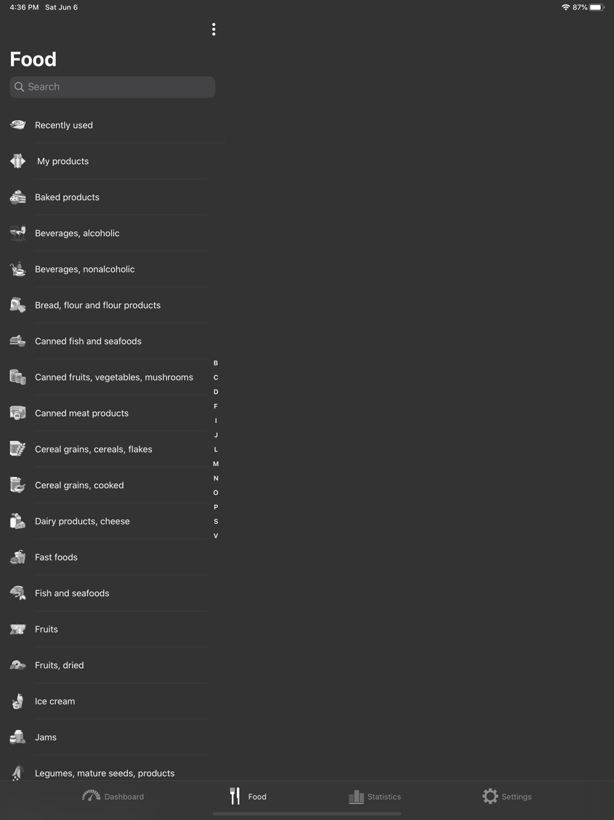Viewport: 614px width, 820px height.
Task: Jump to letter M in index
Action: pyautogui.click(x=216, y=464)
